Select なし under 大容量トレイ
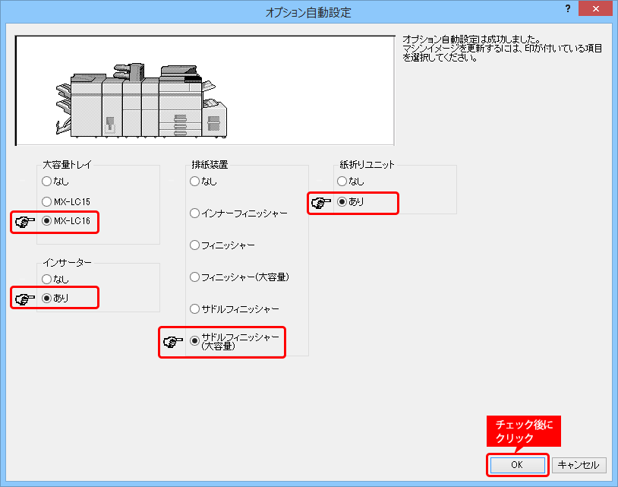618x487 pixels. (47, 182)
